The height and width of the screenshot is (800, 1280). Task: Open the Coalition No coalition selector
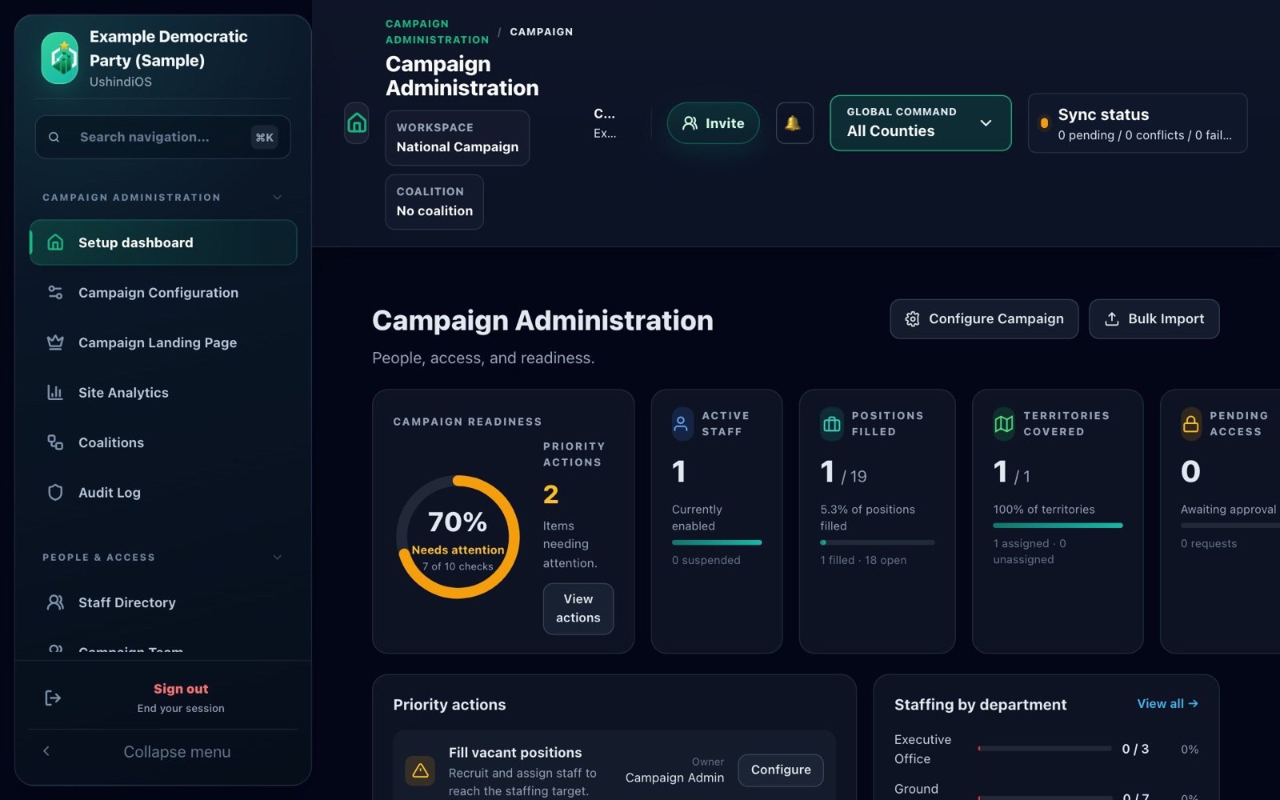coord(434,202)
